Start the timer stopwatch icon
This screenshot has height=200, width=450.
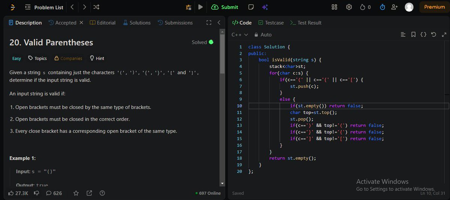coord(383,7)
